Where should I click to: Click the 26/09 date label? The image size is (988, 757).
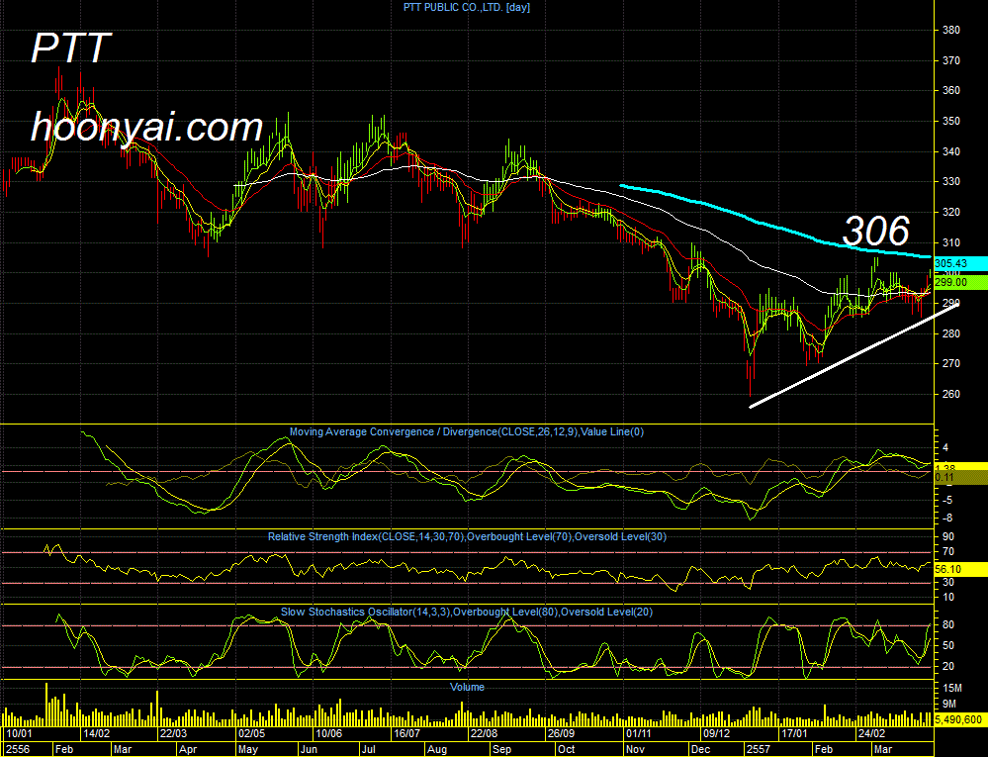click(x=561, y=733)
